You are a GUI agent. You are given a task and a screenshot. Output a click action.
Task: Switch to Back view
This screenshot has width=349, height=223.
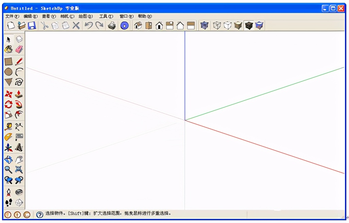point(180,26)
